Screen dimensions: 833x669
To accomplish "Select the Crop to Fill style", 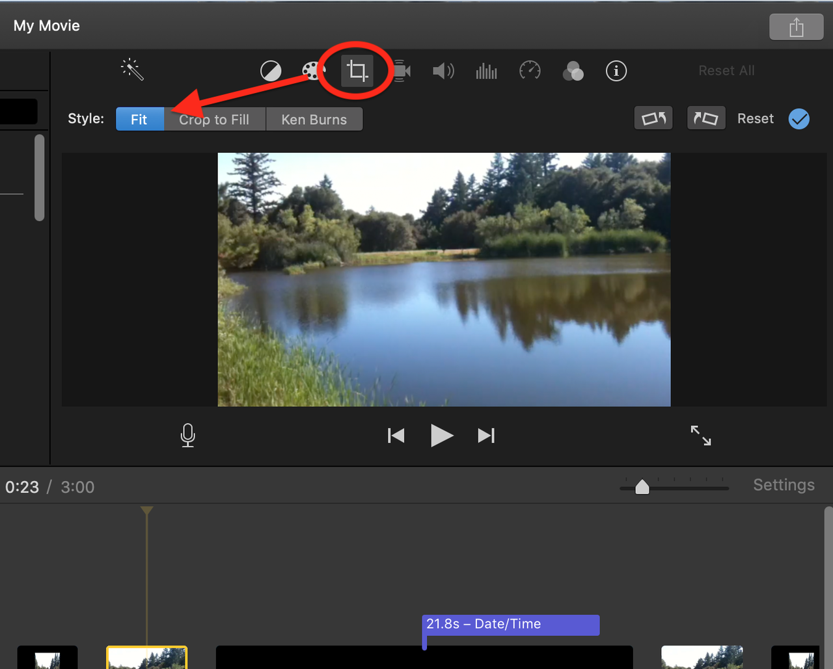I will pos(214,120).
